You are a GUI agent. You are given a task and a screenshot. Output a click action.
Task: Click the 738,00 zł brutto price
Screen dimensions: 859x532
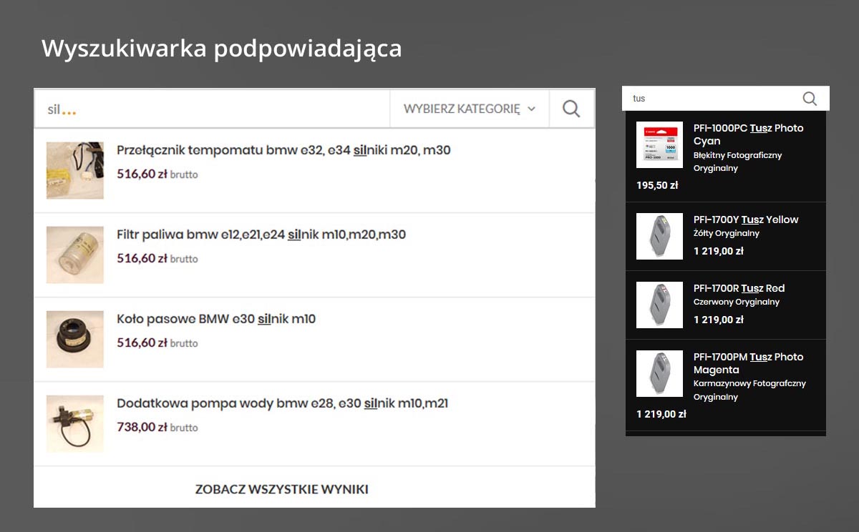[157, 427]
